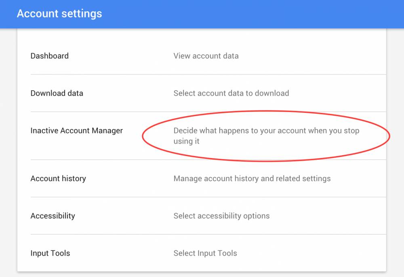404x277 pixels.
Task: Select "Select account data to download" text
Action: 231,93
